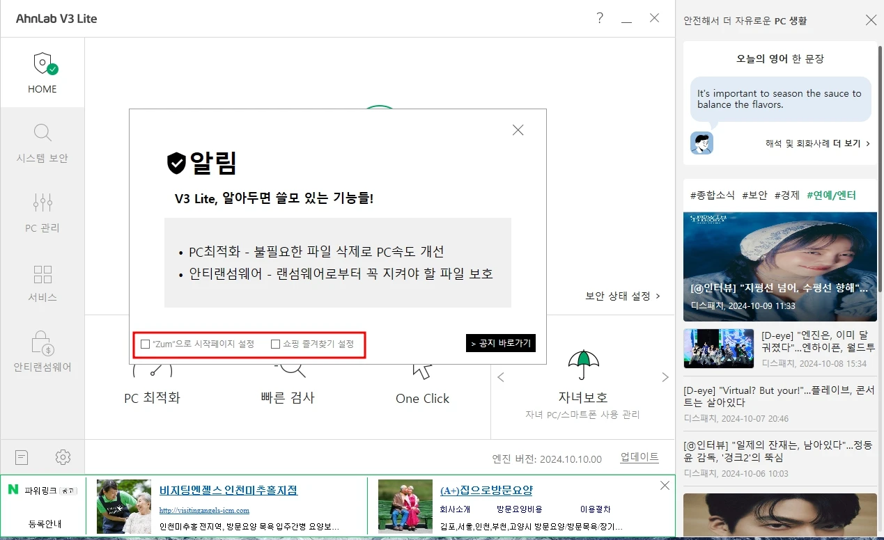Image resolution: width=884 pixels, height=540 pixels.
Task: Open (A+)집으로방문요양 ad link
Action: click(486, 490)
